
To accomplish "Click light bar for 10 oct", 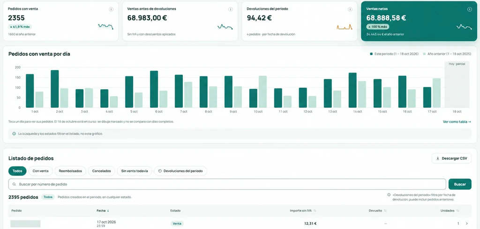I will click(x=262, y=92).
